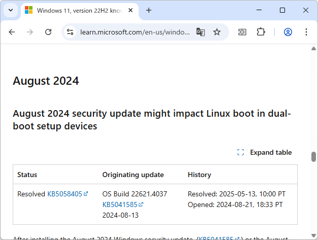
Task: Click Resolved: 2025-05-13, 10:00 PT text
Action: pyautogui.click(x=237, y=194)
